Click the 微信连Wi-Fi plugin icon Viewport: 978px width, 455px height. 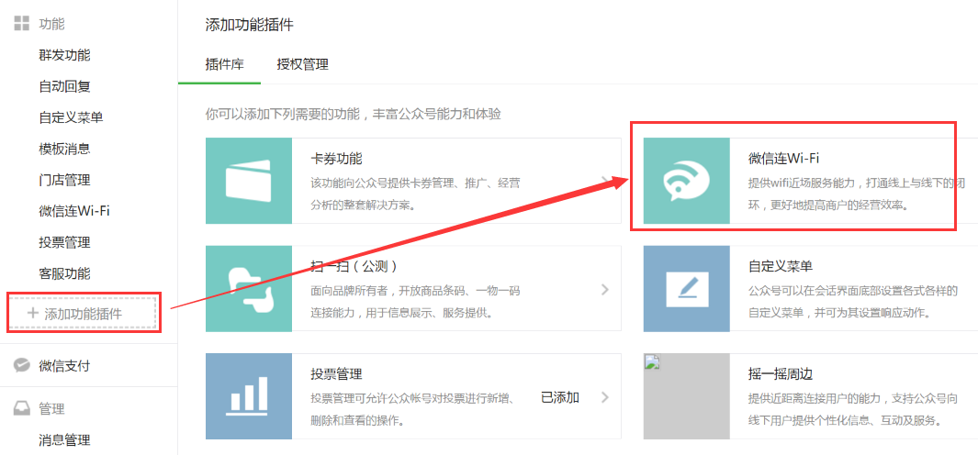[x=686, y=181]
